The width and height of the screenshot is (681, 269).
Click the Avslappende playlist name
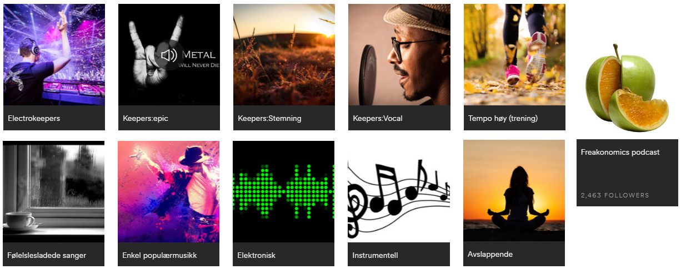pyautogui.click(x=490, y=254)
